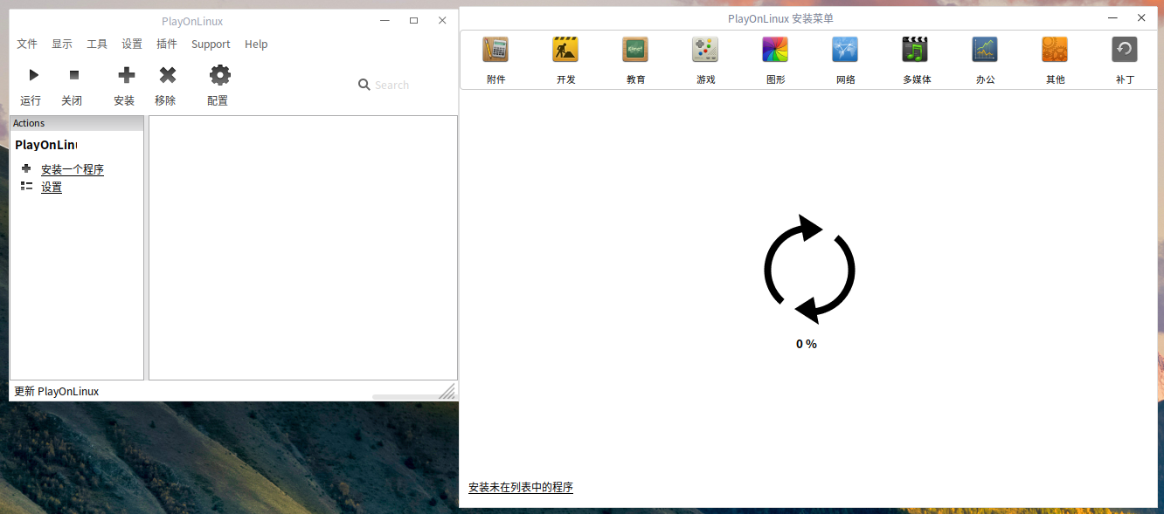
Task: Click the 配置 (Configure) gear icon
Action: (x=220, y=75)
